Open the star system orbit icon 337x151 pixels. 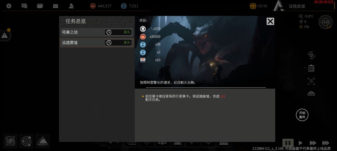26,141
